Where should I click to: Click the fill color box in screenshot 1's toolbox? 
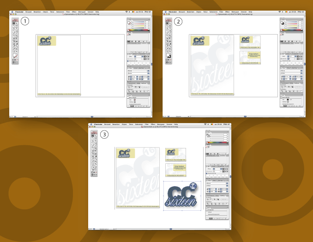pyautogui.click(x=14, y=54)
